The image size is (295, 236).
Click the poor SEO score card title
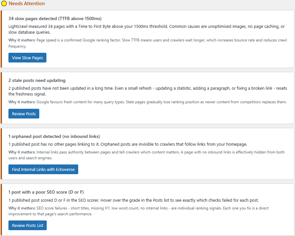pyautogui.click(x=46, y=192)
